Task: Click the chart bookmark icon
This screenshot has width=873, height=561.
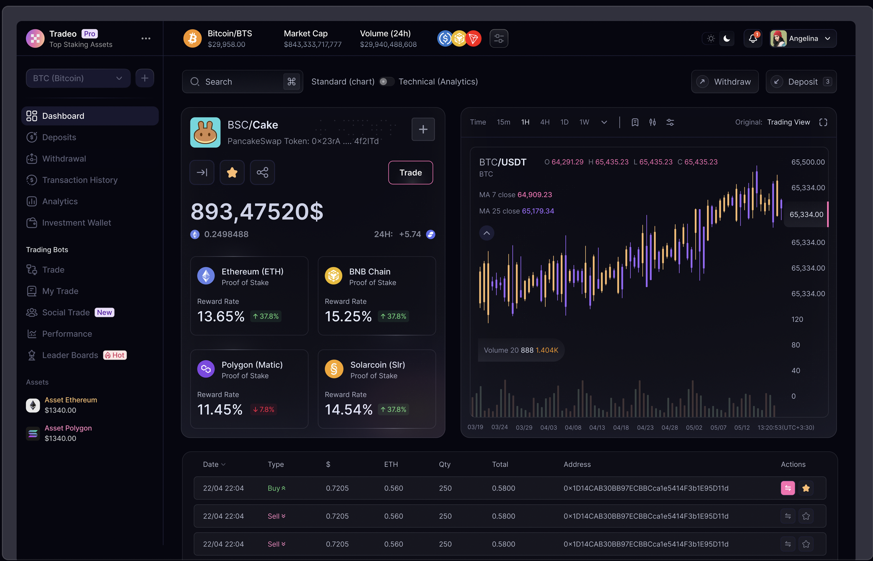Action: 635,122
